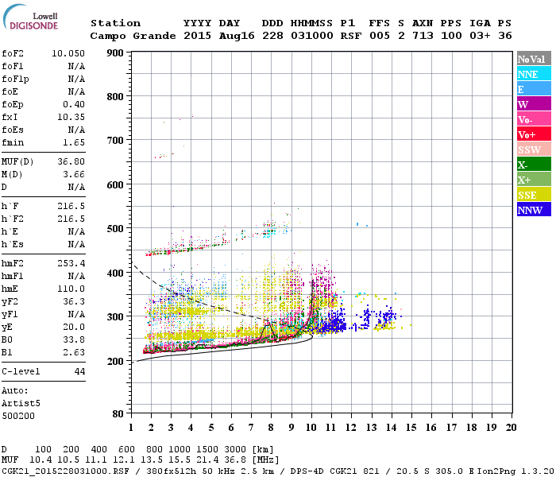Select the NNW blue legend swatch

[534, 209]
